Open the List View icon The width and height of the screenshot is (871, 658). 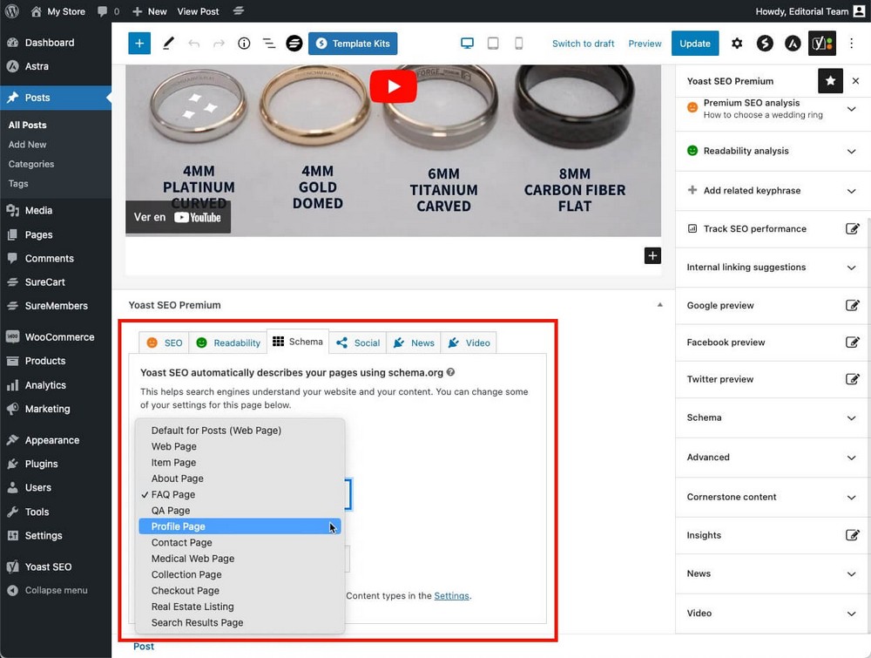click(269, 44)
